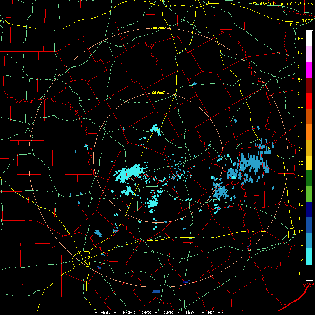Select the bright red legend swatch
315x315 pixels.
point(309,101)
